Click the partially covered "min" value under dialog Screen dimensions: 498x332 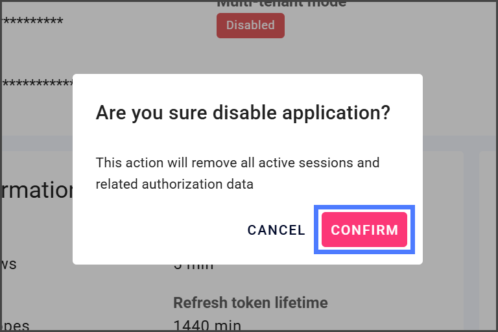point(195,266)
